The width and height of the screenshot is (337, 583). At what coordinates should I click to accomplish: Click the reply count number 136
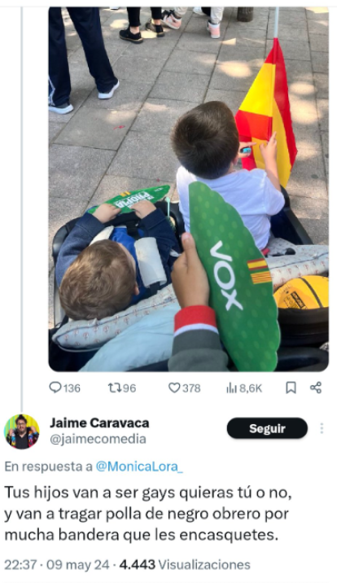[x=72, y=388]
